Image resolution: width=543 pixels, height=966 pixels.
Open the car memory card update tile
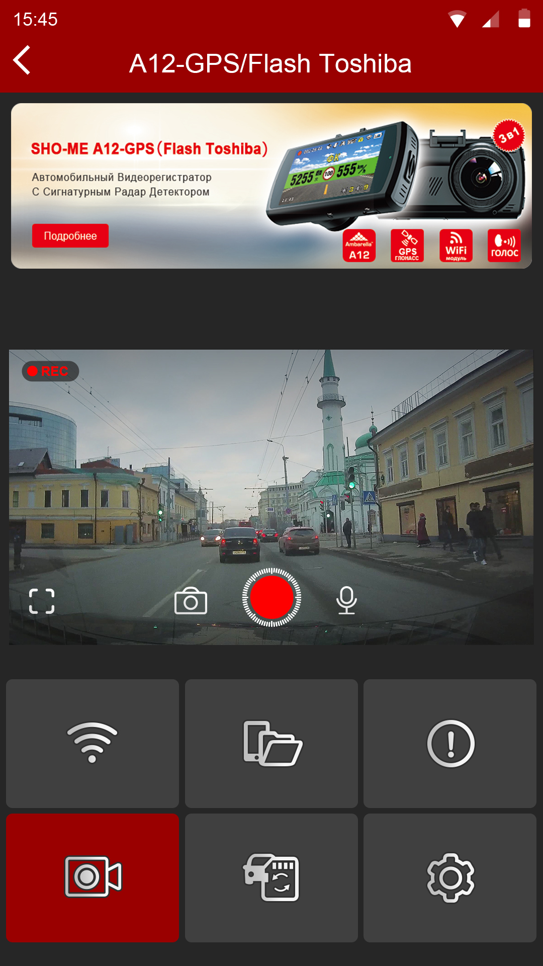[x=271, y=877]
